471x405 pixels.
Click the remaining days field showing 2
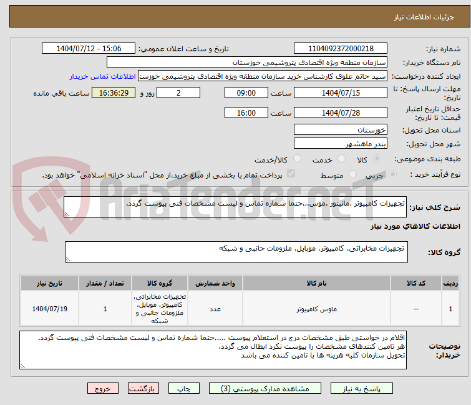(x=178, y=92)
